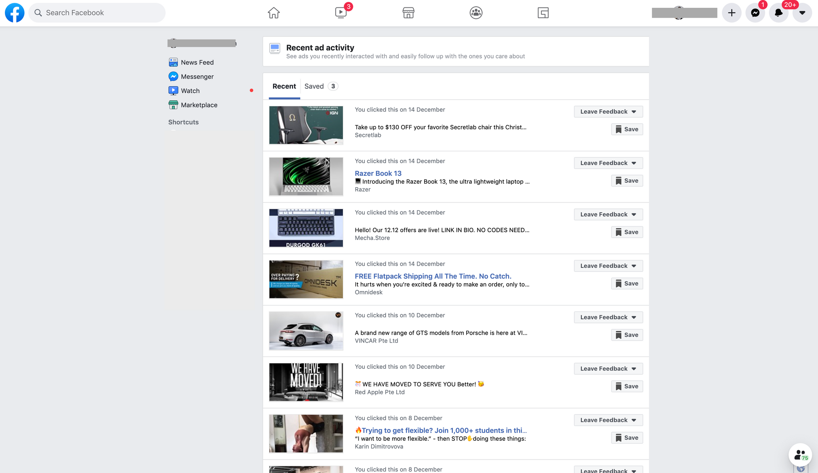This screenshot has height=473, width=818.
Task: Open Groups icon in top navigation
Action: tap(476, 13)
